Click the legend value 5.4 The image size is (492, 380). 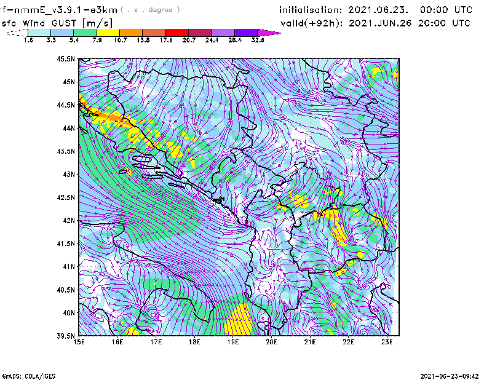pos(74,40)
